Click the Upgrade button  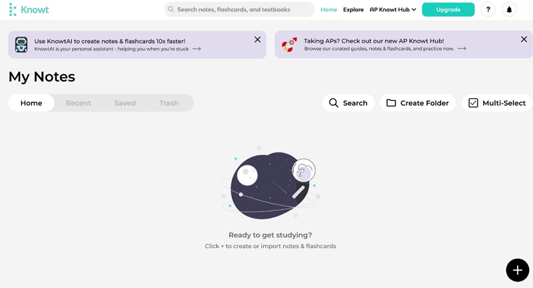[448, 9]
